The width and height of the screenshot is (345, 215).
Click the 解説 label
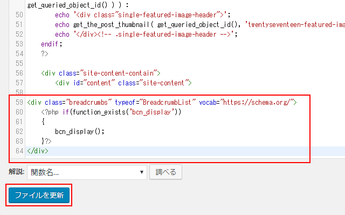click(x=17, y=172)
